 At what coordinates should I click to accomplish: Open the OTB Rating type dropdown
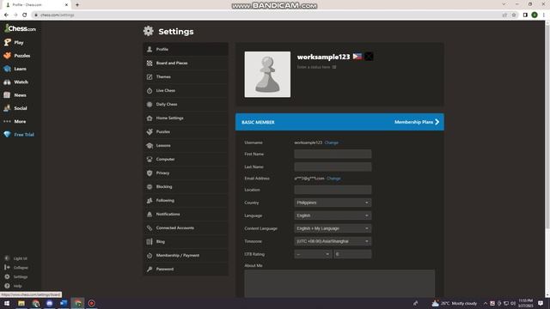point(313,254)
